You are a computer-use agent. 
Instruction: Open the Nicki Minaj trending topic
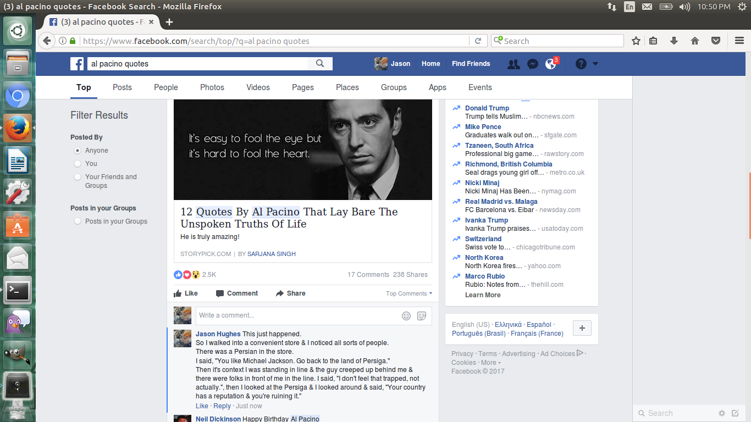tap(482, 183)
